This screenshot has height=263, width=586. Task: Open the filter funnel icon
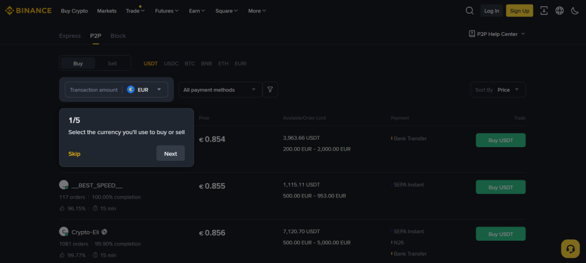[270, 90]
